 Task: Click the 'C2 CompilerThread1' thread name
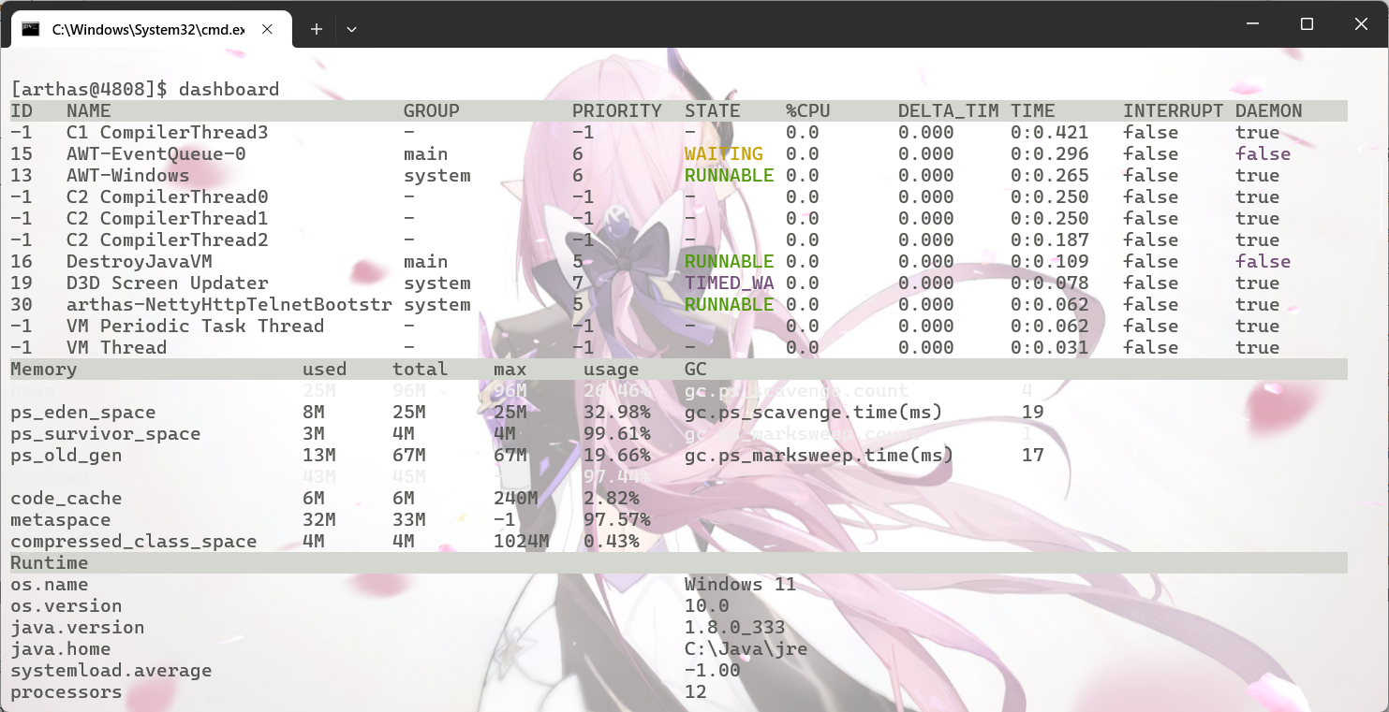tap(168, 219)
